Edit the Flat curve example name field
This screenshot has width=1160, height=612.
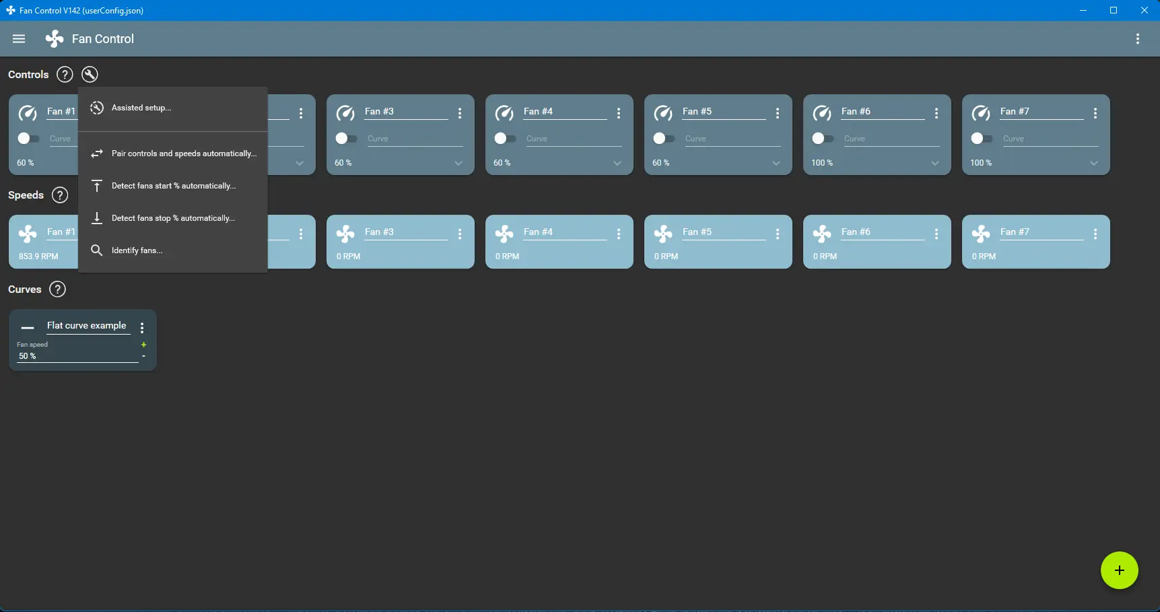pyautogui.click(x=88, y=326)
